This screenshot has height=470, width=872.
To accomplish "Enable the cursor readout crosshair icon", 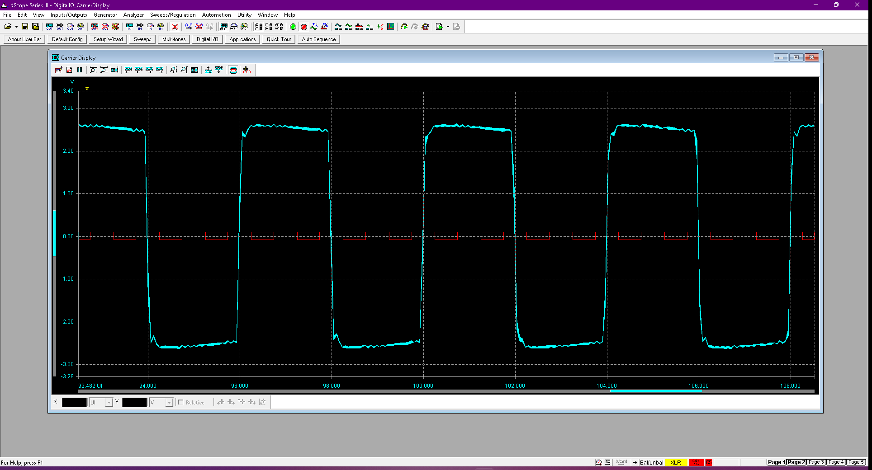I will pyautogui.click(x=247, y=70).
